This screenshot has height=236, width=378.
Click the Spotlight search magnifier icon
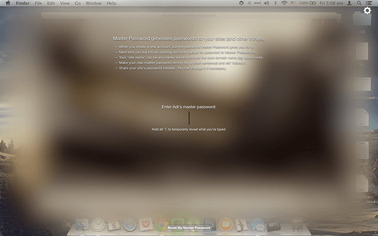tap(359, 3)
